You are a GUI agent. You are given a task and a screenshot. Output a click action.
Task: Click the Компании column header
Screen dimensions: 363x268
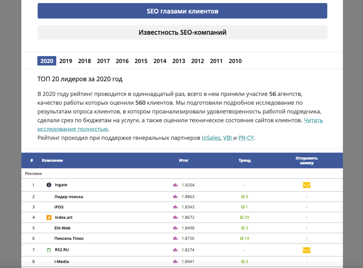click(52, 160)
